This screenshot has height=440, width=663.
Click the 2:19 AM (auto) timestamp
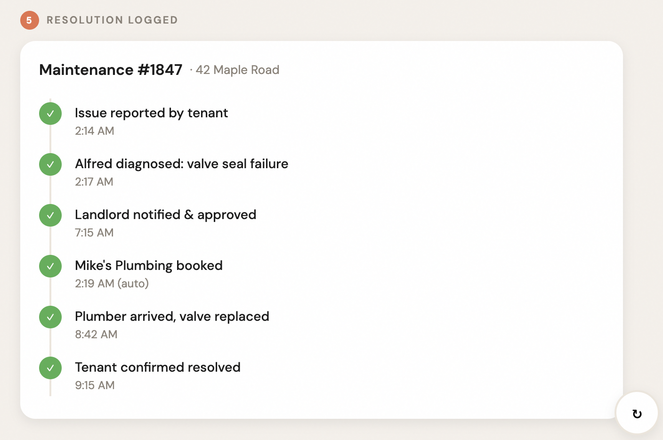[112, 284]
